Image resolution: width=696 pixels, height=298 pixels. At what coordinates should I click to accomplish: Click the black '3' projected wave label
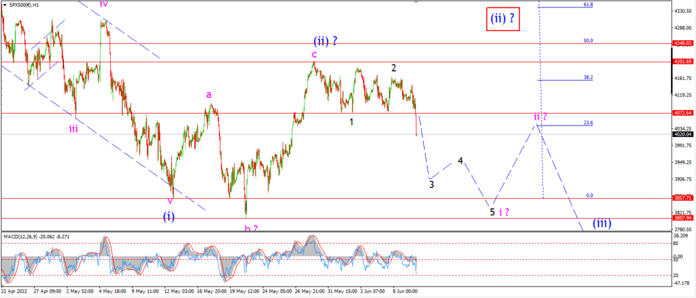coord(432,184)
